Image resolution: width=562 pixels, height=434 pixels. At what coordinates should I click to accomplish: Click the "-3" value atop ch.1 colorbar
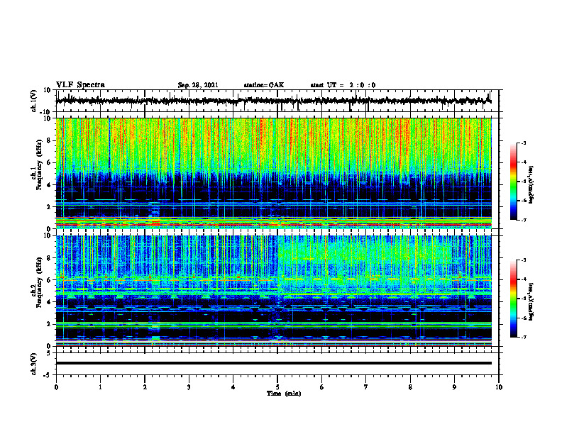coord(524,143)
